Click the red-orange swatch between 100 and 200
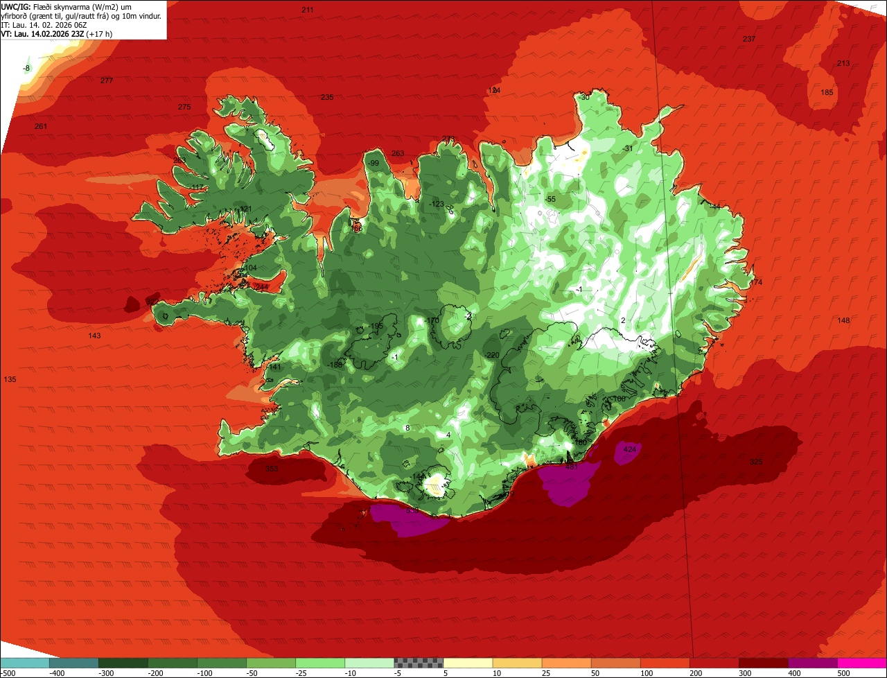This screenshot has width=887, height=678. [x=664, y=663]
